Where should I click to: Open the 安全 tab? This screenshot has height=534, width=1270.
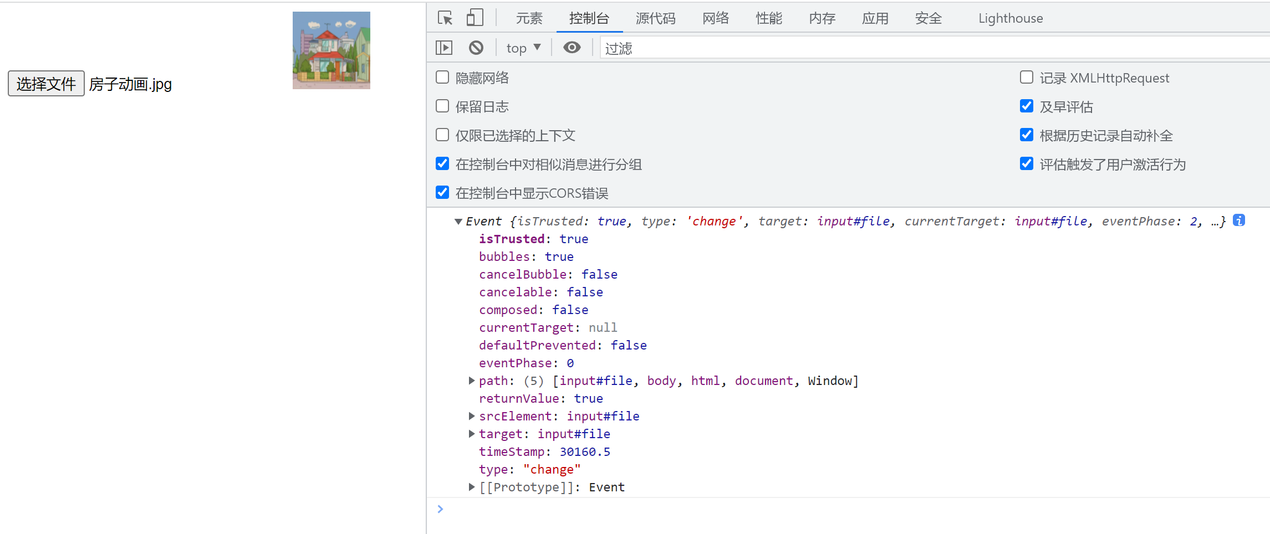coord(929,18)
